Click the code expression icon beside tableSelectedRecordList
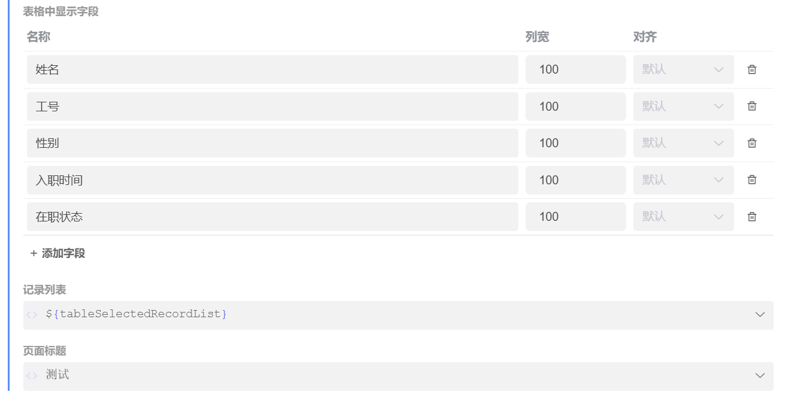Viewport: 788px width, 407px height. (x=32, y=314)
